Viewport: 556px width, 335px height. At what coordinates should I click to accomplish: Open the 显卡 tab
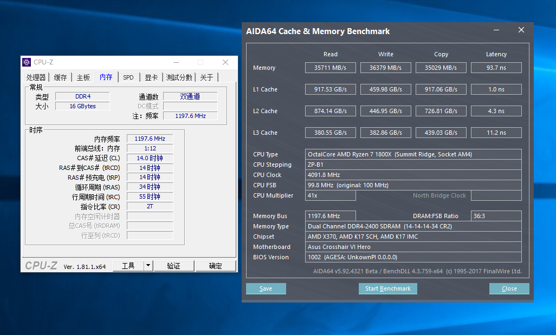click(x=152, y=77)
